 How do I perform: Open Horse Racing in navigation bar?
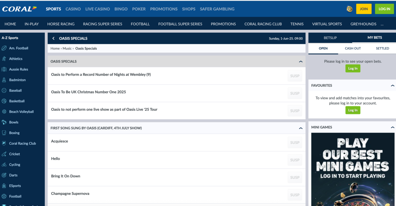(x=61, y=24)
